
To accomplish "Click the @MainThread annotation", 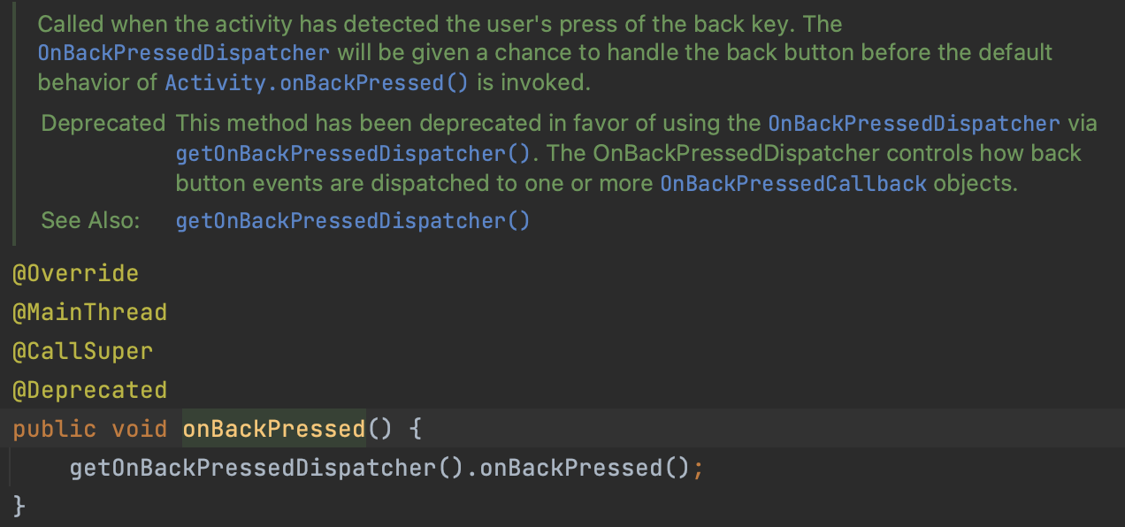I will (89, 312).
